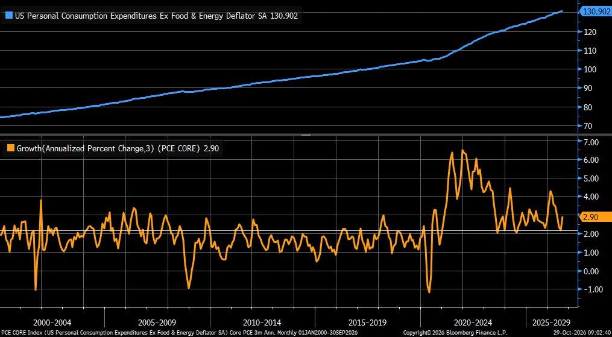Click the 6.00 label on the lower y-axis
Viewport: 612px width, 337px height.
coord(591,160)
